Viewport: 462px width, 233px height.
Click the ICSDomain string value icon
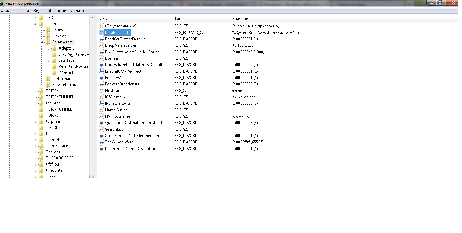tap(101, 97)
